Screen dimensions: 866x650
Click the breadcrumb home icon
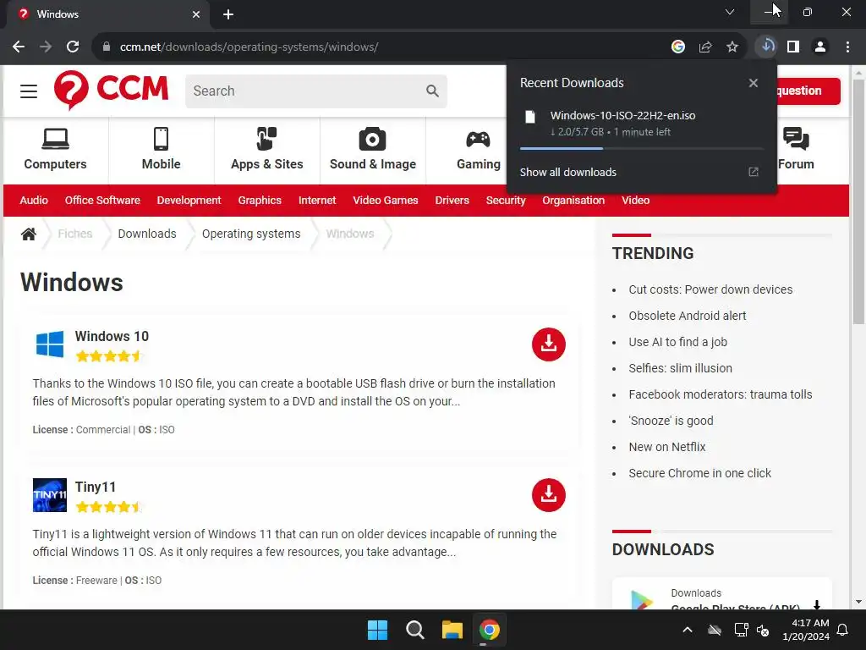pyautogui.click(x=29, y=234)
